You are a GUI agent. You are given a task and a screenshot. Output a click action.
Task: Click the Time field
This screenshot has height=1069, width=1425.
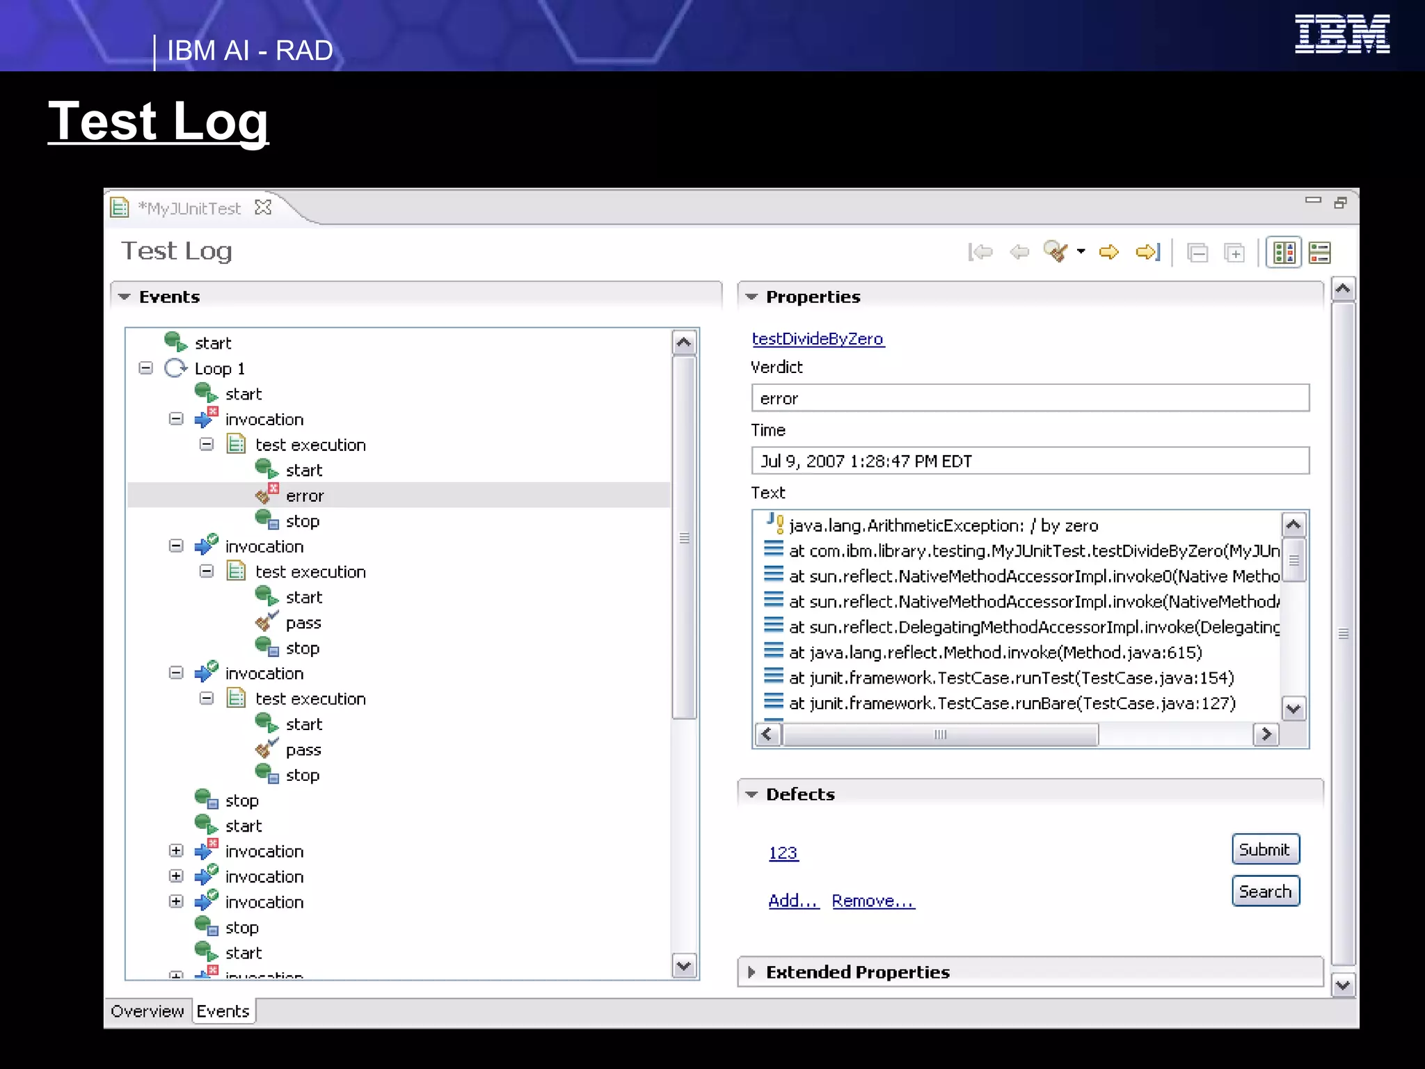1030,461
